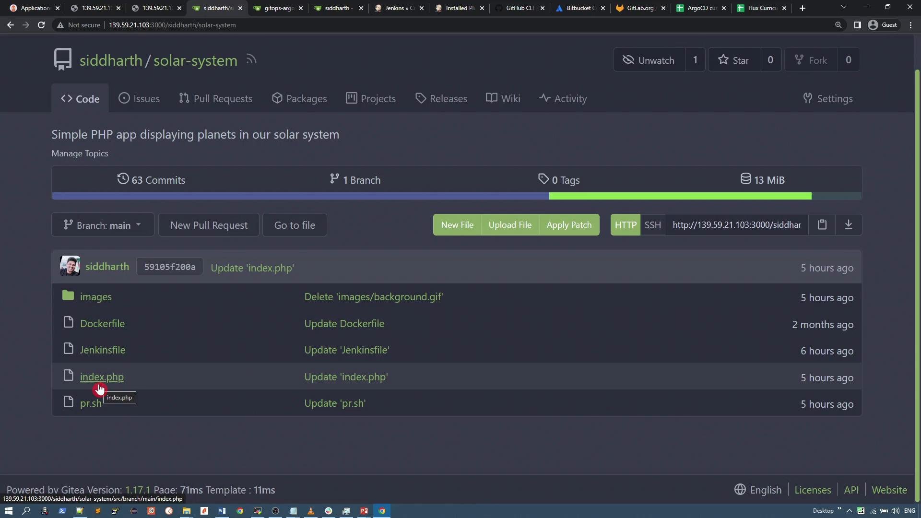
Task: Open the Packages tab
Action: pos(299,98)
